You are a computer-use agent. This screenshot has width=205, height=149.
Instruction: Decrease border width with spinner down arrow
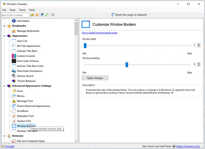199,46
